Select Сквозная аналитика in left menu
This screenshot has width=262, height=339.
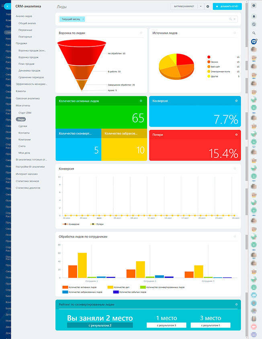(28, 98)
